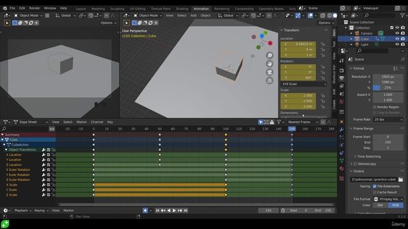Uncheck File Extensions option

point(375,186)
